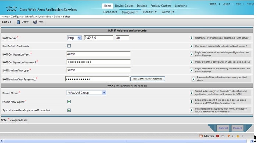The width and height of the screenshot is (257, 143).
Task: Click the Alarms label
Action: (208, 136)
